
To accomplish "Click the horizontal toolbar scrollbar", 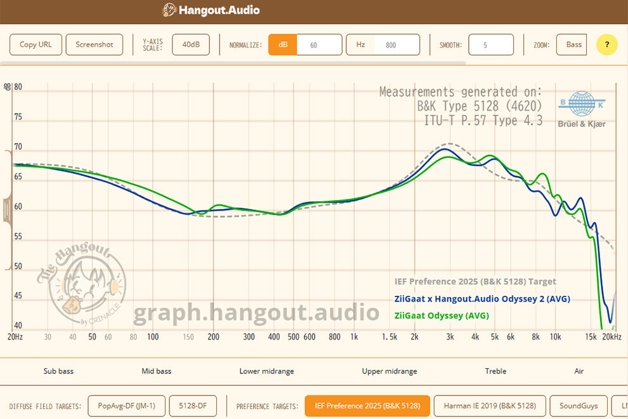I will pyautogui.click(x=233, y=63).
